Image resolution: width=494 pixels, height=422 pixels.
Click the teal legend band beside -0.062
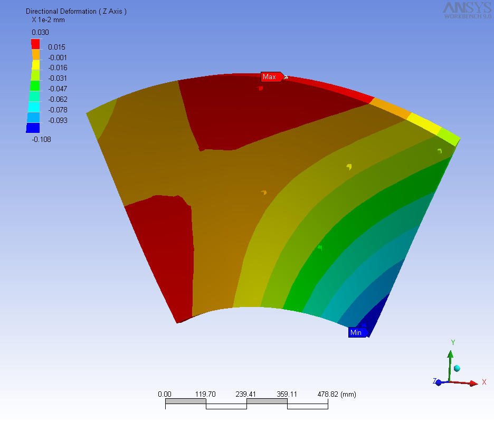click(34, 97)
